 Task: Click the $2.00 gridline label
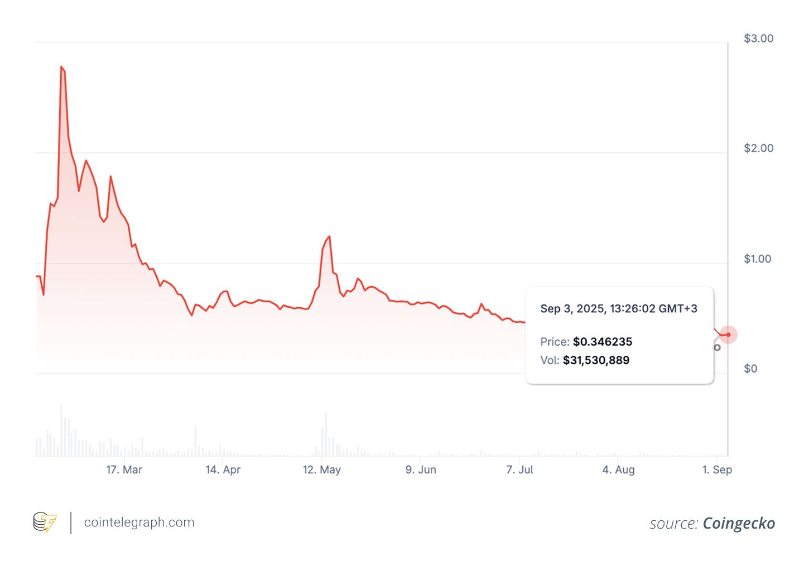(x=758, y=148)
